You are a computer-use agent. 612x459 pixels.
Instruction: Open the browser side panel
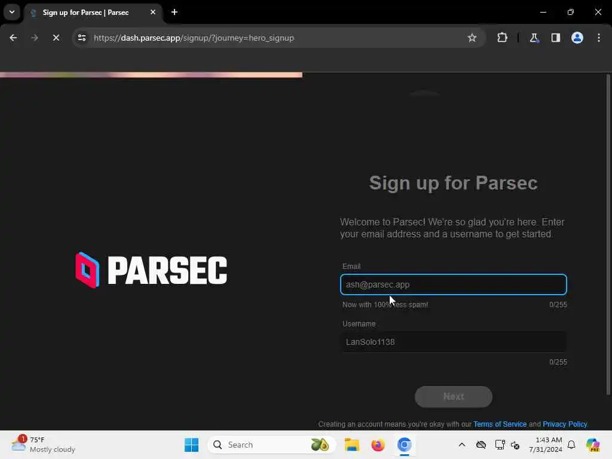[x=555, y=38]
